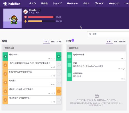
Task: Open the 絵を書く habit title
Action: coord(13,81)
